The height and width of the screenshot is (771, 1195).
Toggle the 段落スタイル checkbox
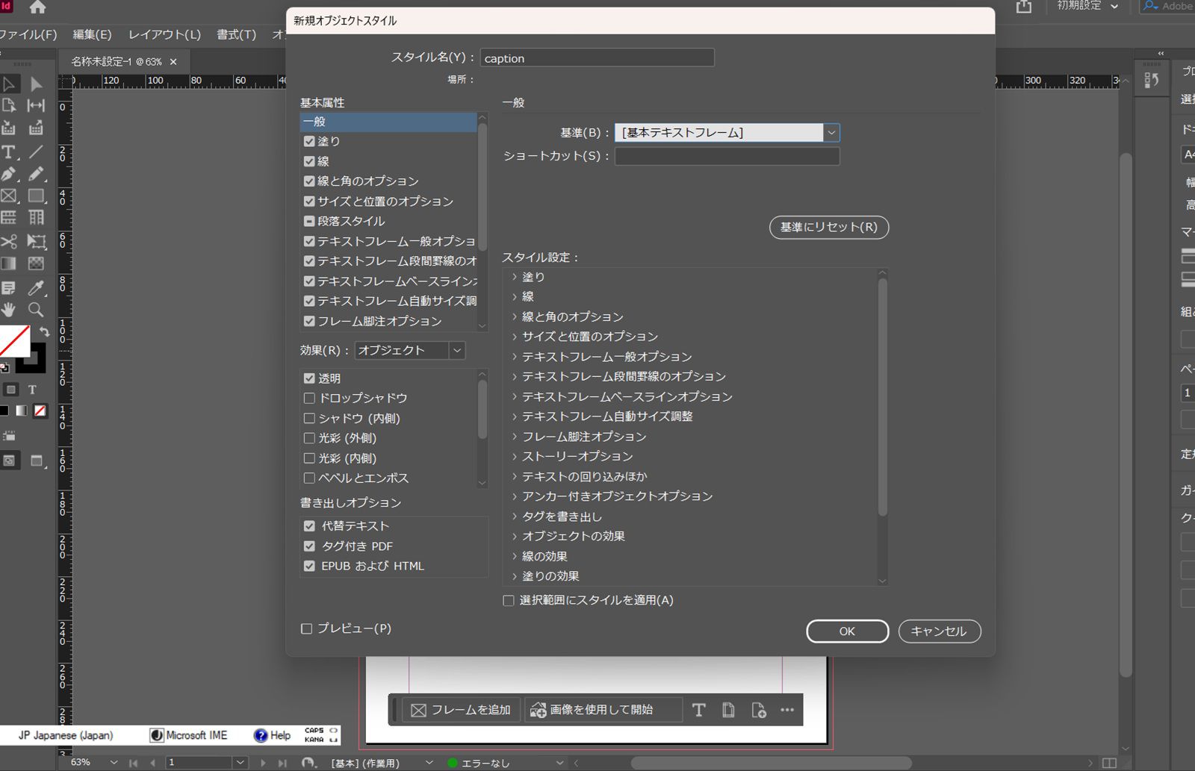click(x=309, y=221)
